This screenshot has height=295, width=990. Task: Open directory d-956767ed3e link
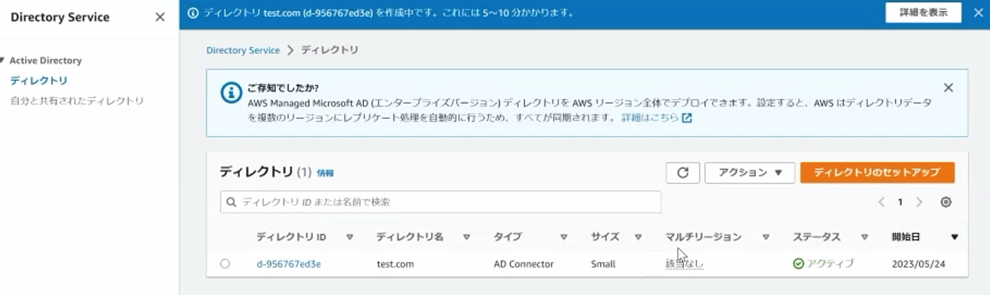click(288, 264)
